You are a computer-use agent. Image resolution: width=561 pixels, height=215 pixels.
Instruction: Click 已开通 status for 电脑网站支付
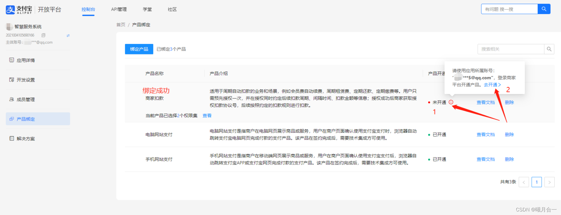click(439, 135)
